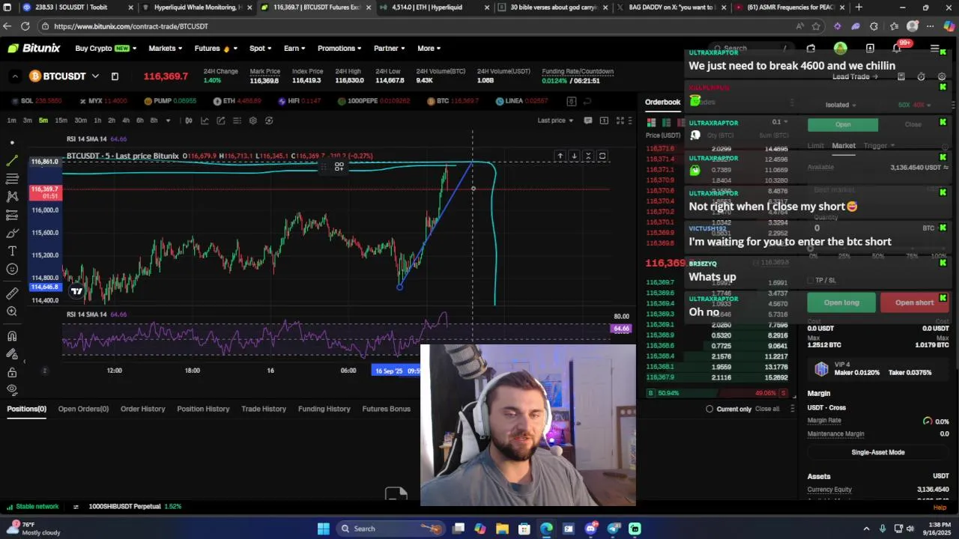Open the Isolated margin mode dropdown
959x539 pixels.
click(840, 105)
